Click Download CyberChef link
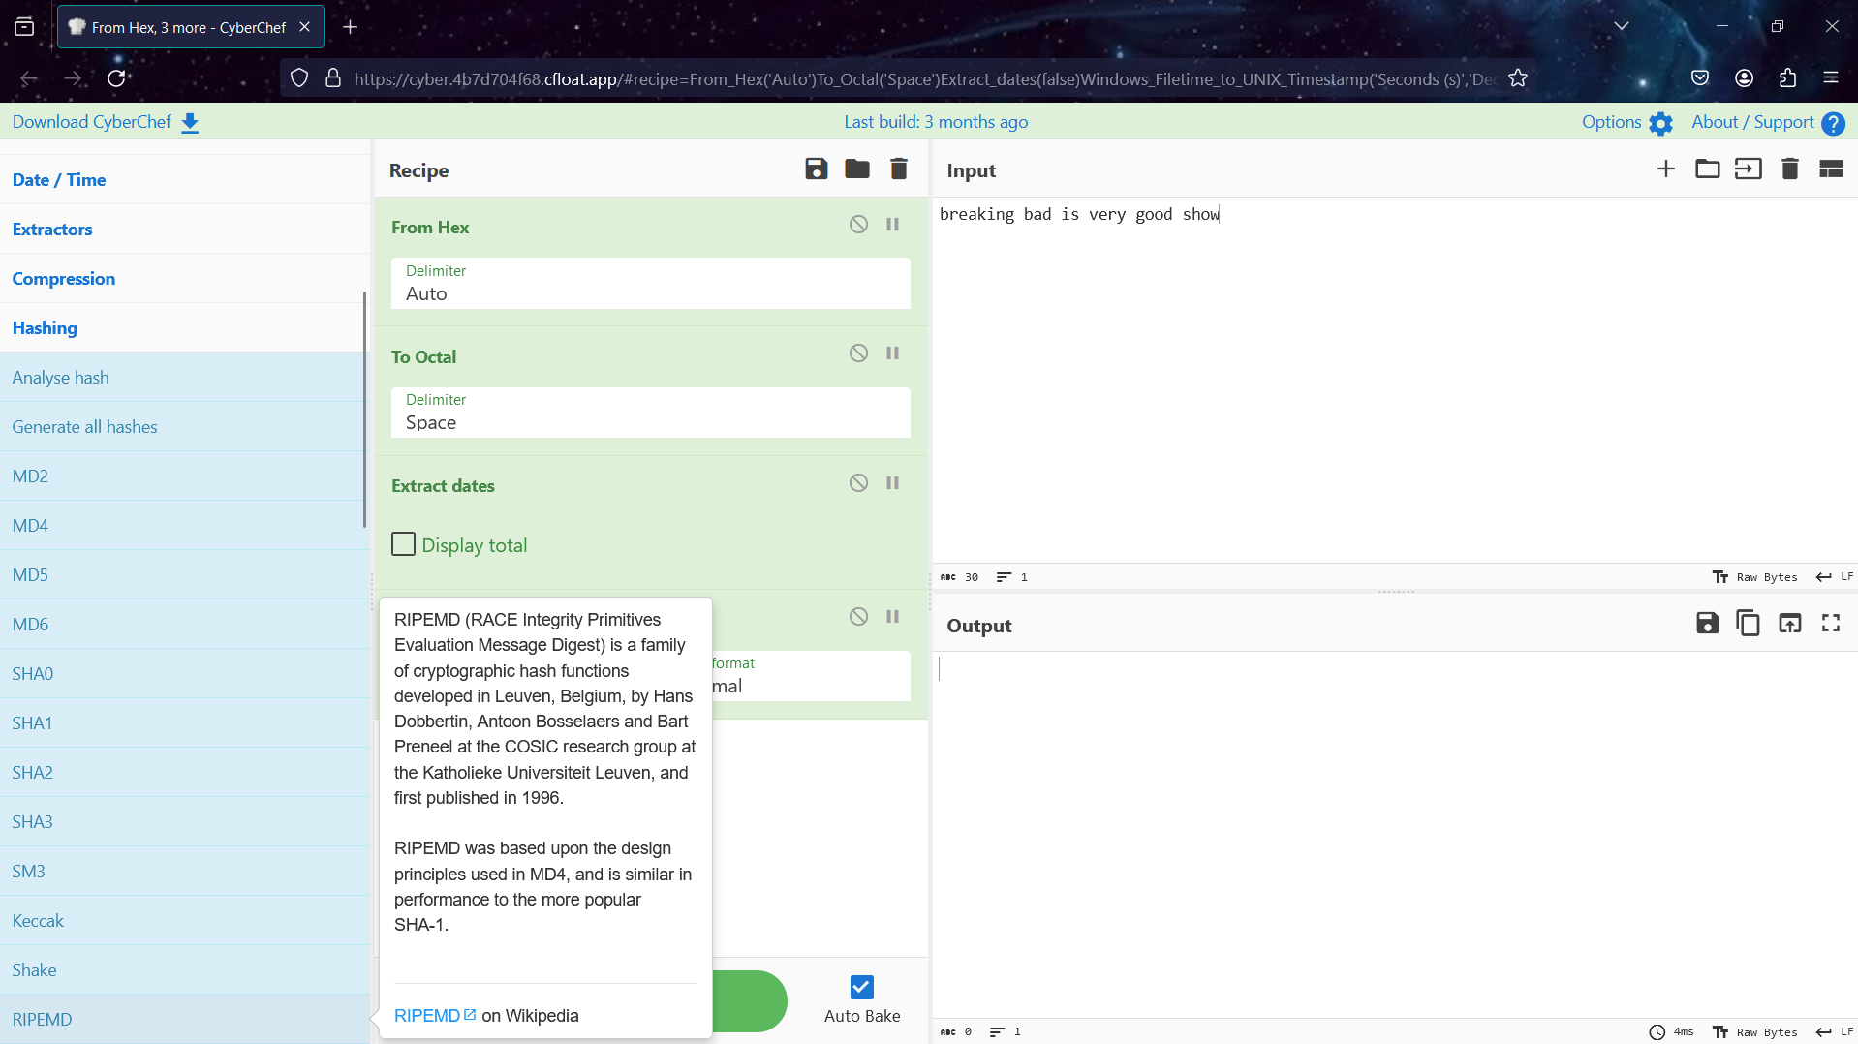 coord(106,122)
